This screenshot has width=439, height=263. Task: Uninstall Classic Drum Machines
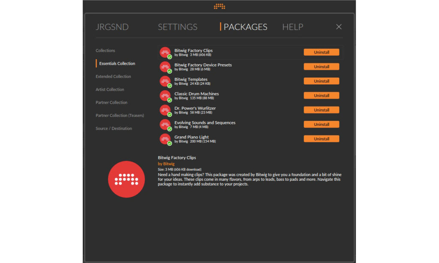(x=322, y=96)
